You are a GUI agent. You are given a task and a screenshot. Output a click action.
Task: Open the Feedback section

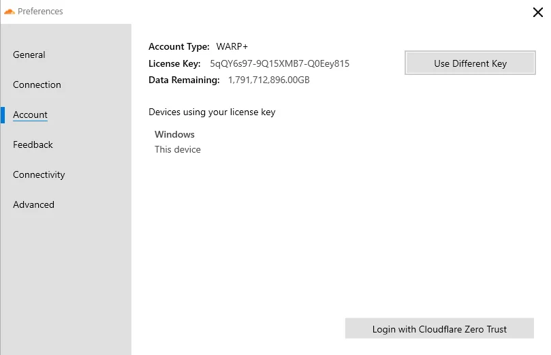33,144
